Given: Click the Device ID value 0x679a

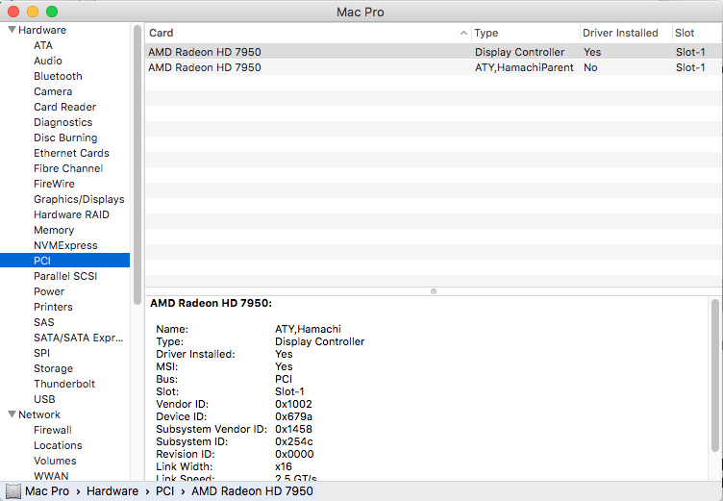Looking at the screenshot, I should (x=294, y=416).
